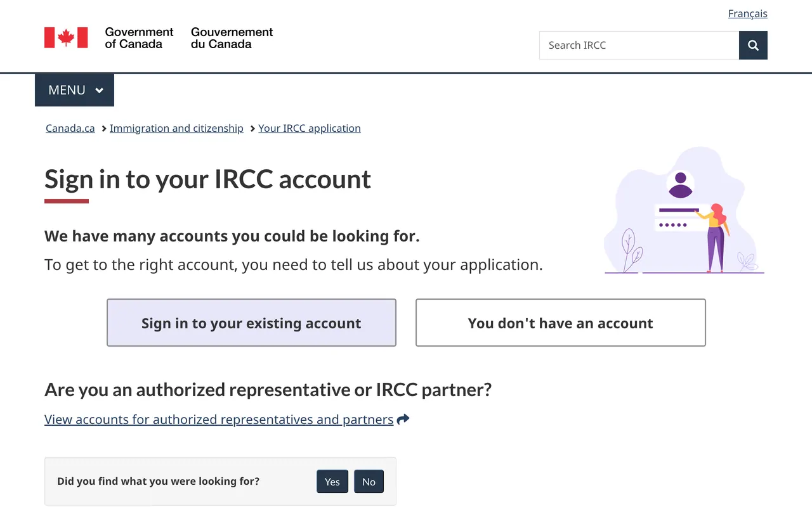Image resolution: width=812 pixels, height=507 pixels.
Task: View accounts for authorized representatives and partners
Action: (x=219, y=419)
